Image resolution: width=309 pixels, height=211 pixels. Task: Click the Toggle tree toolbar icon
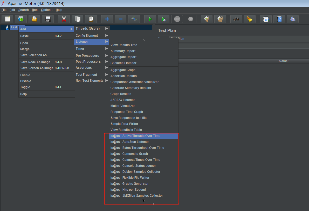click(x=134, y=19)
